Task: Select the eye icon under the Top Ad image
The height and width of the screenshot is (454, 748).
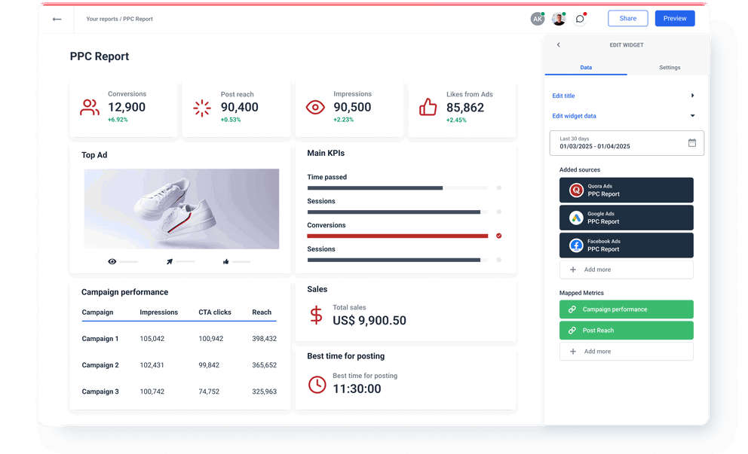Action: [112, 261]
